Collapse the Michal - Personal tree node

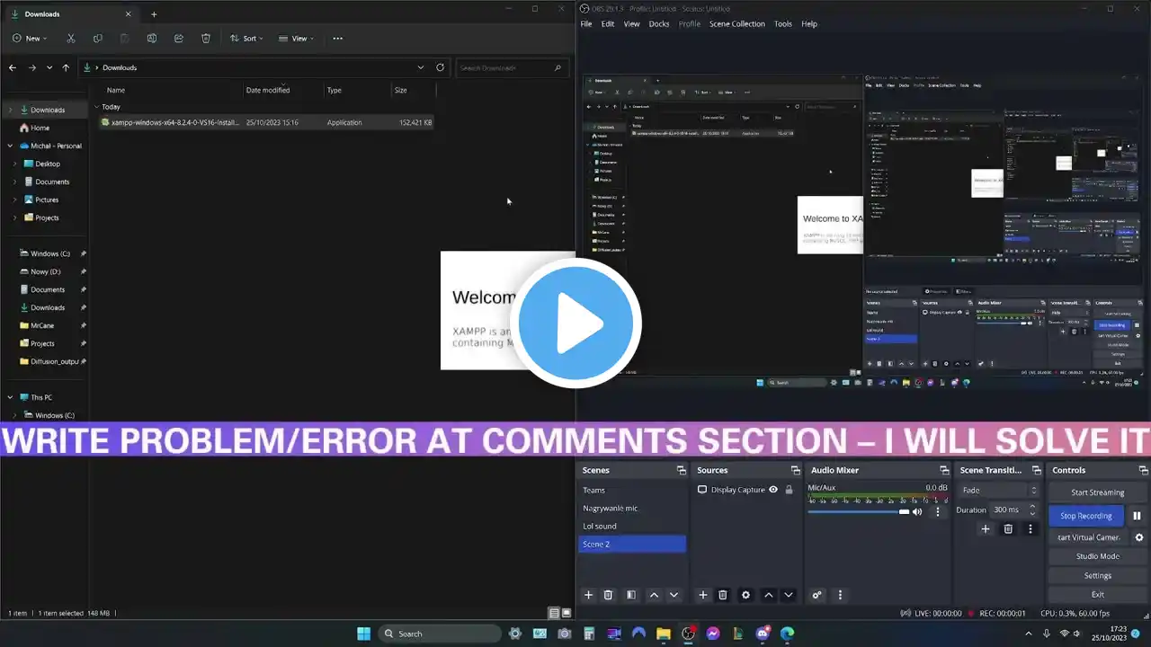click(x=10, y=146)
